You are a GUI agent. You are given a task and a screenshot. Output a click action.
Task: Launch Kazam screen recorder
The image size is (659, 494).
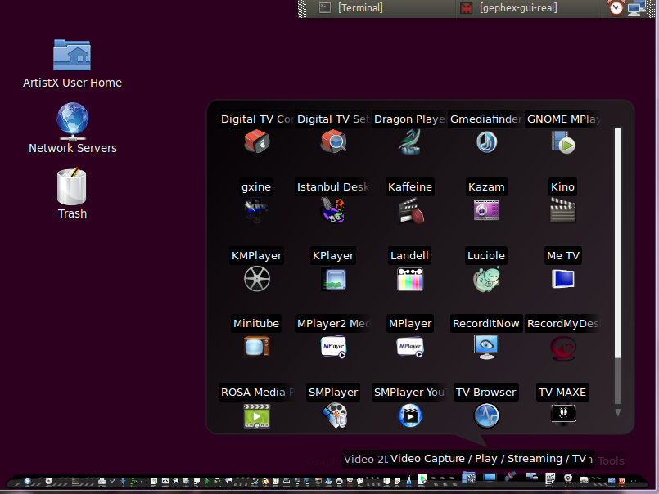[486, 210]
